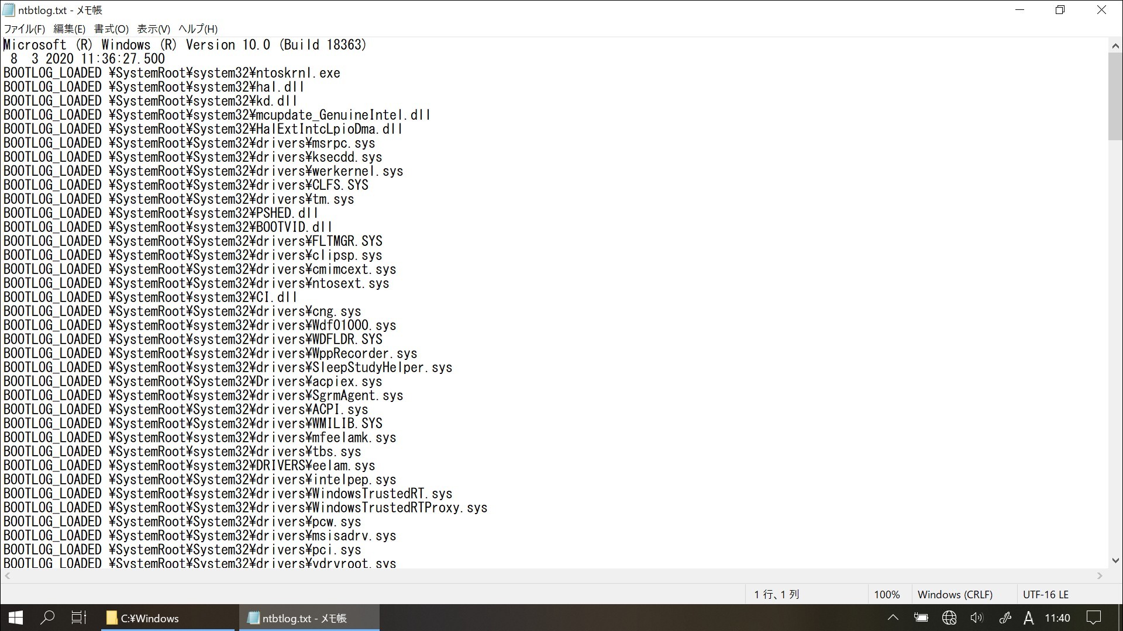Minimize the Notepad window
Image resolution: width=1123 pixels, height=631 pixels.
tap(1020, 10)
